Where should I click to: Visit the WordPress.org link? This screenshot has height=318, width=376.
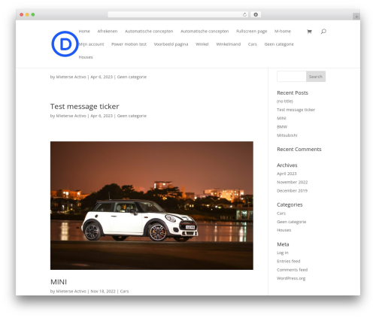[291, 278]
